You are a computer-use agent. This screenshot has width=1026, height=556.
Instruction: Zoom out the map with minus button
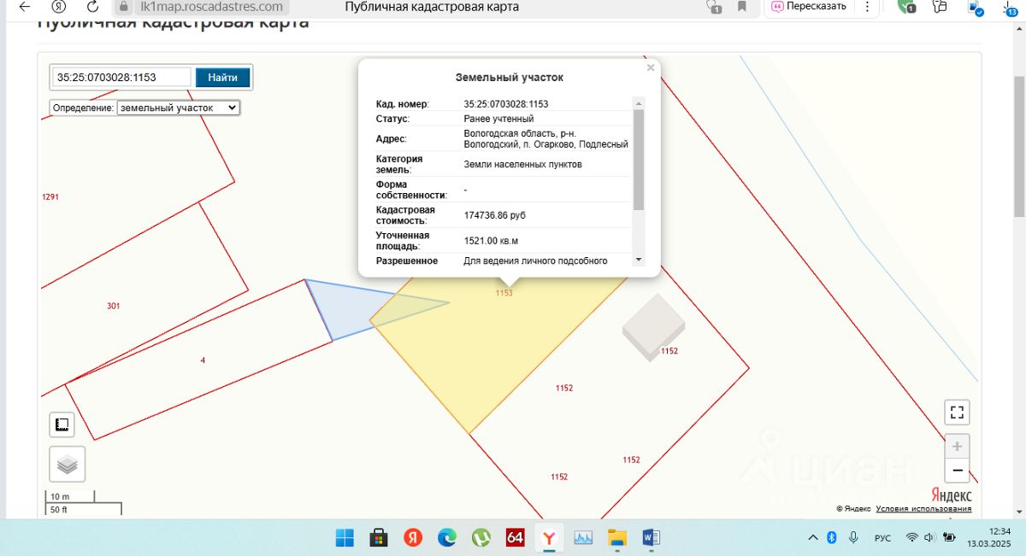point(957,470)
